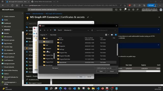
Task: Go up one folder level in the Open dialog
Action: click(51, 30)
